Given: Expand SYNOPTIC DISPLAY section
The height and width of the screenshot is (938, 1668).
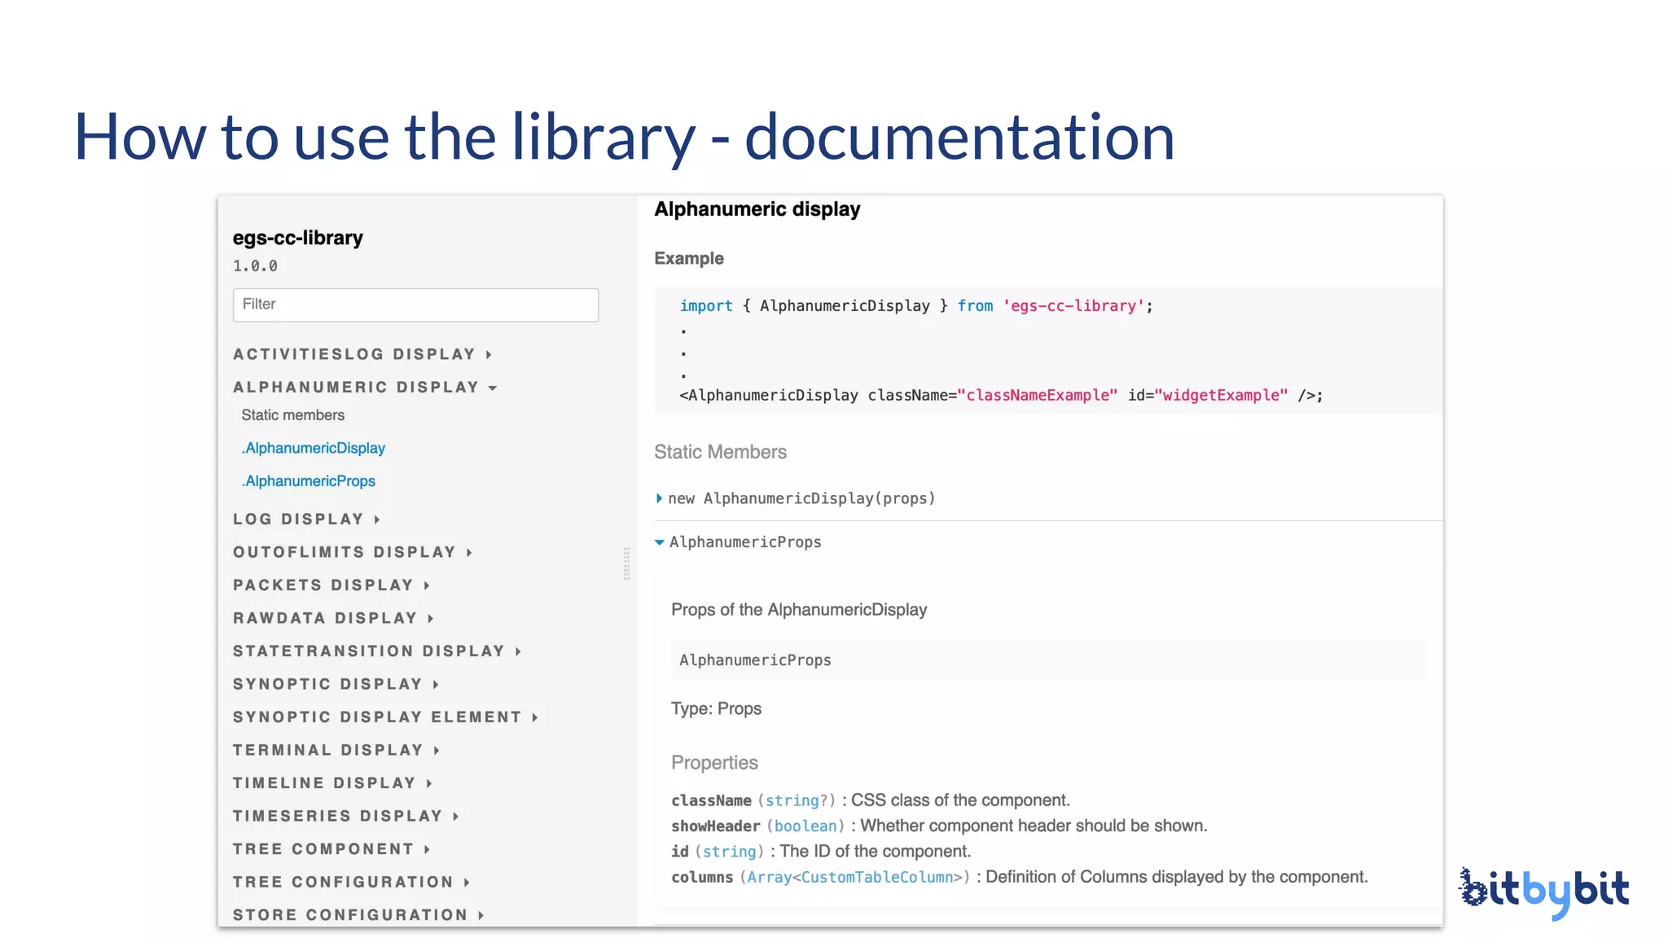Looking at the screenshot, I should [x=336, y=684].
